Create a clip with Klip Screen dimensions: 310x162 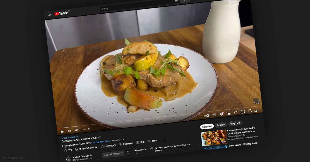(x=141, y=142)
